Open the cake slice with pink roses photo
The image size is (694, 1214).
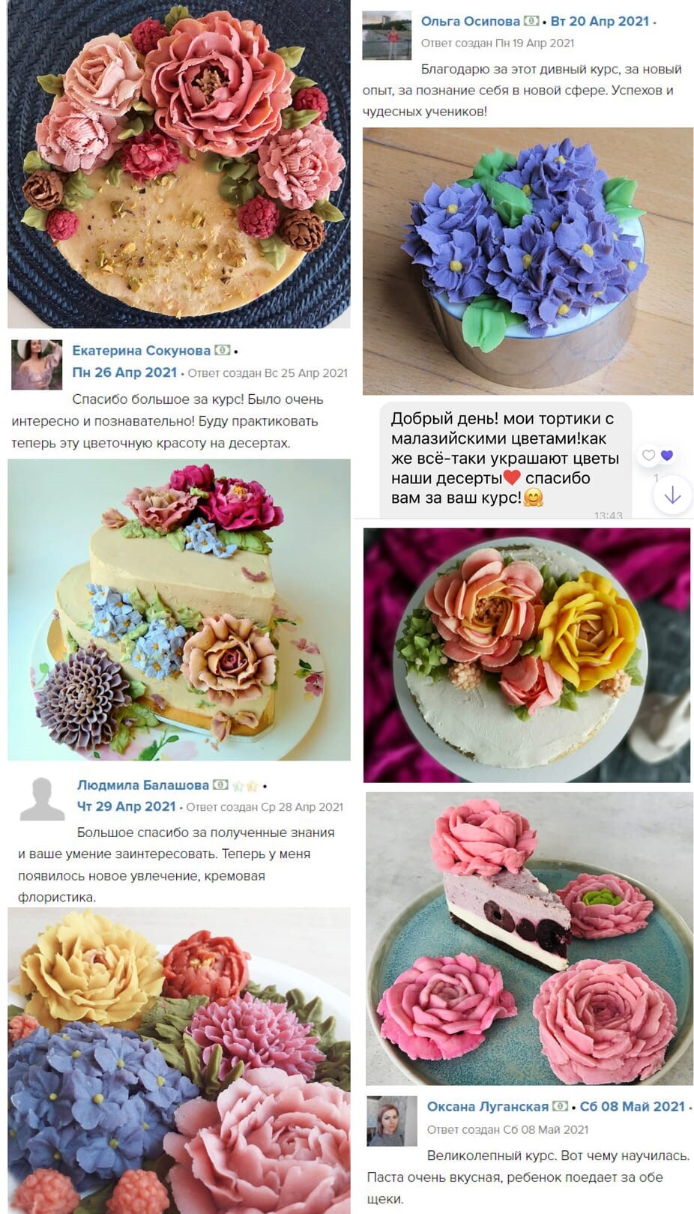click(529, 938)
